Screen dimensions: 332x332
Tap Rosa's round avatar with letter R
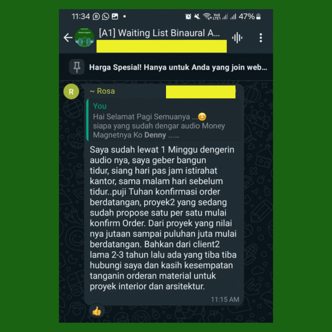(x=71, y=91)
